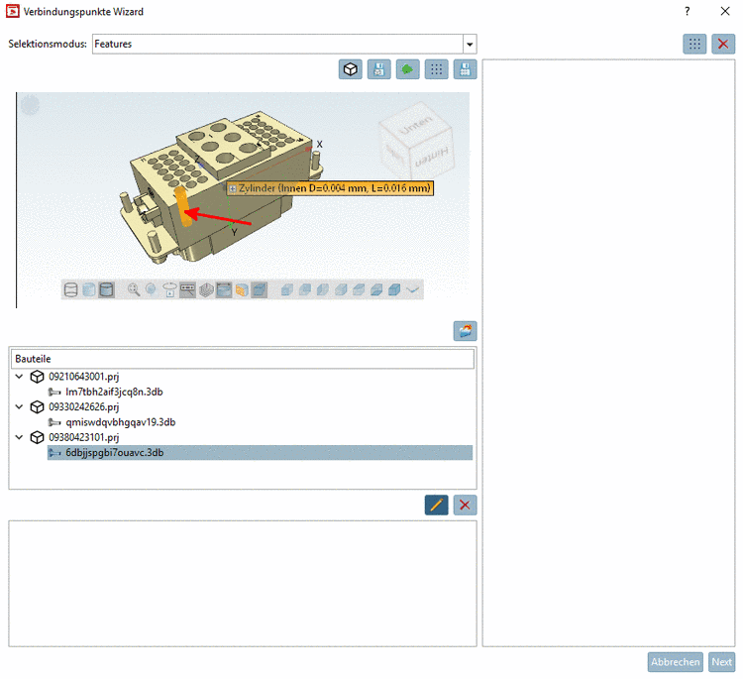Click the Selektionsmodus Features combo box

point(284,44)
